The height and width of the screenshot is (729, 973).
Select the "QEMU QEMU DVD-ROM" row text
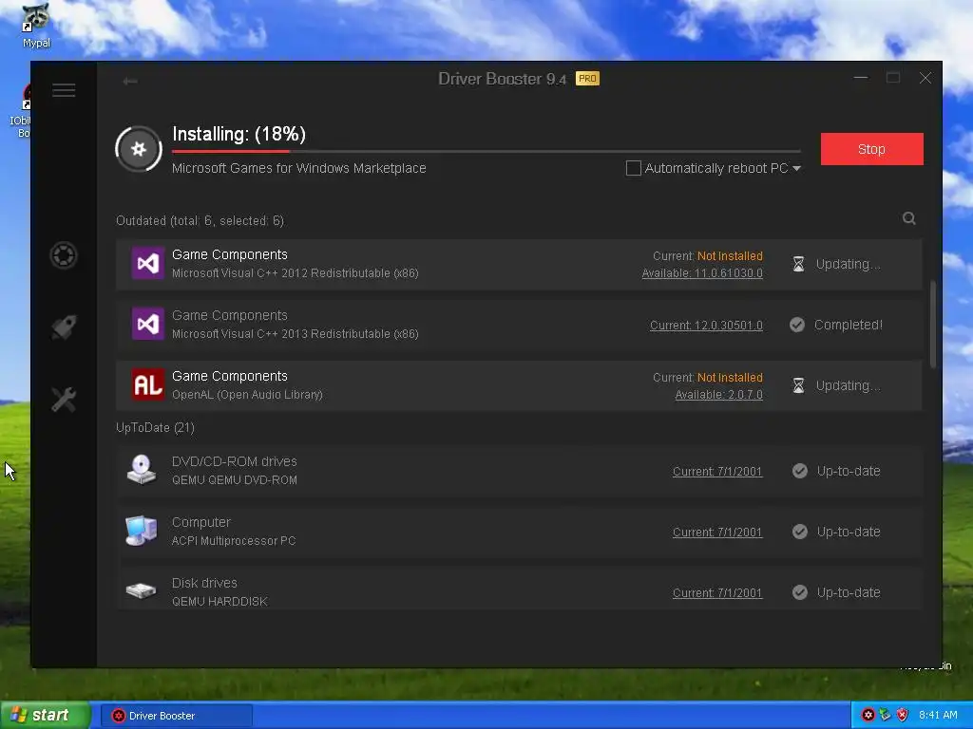[235, 480]
